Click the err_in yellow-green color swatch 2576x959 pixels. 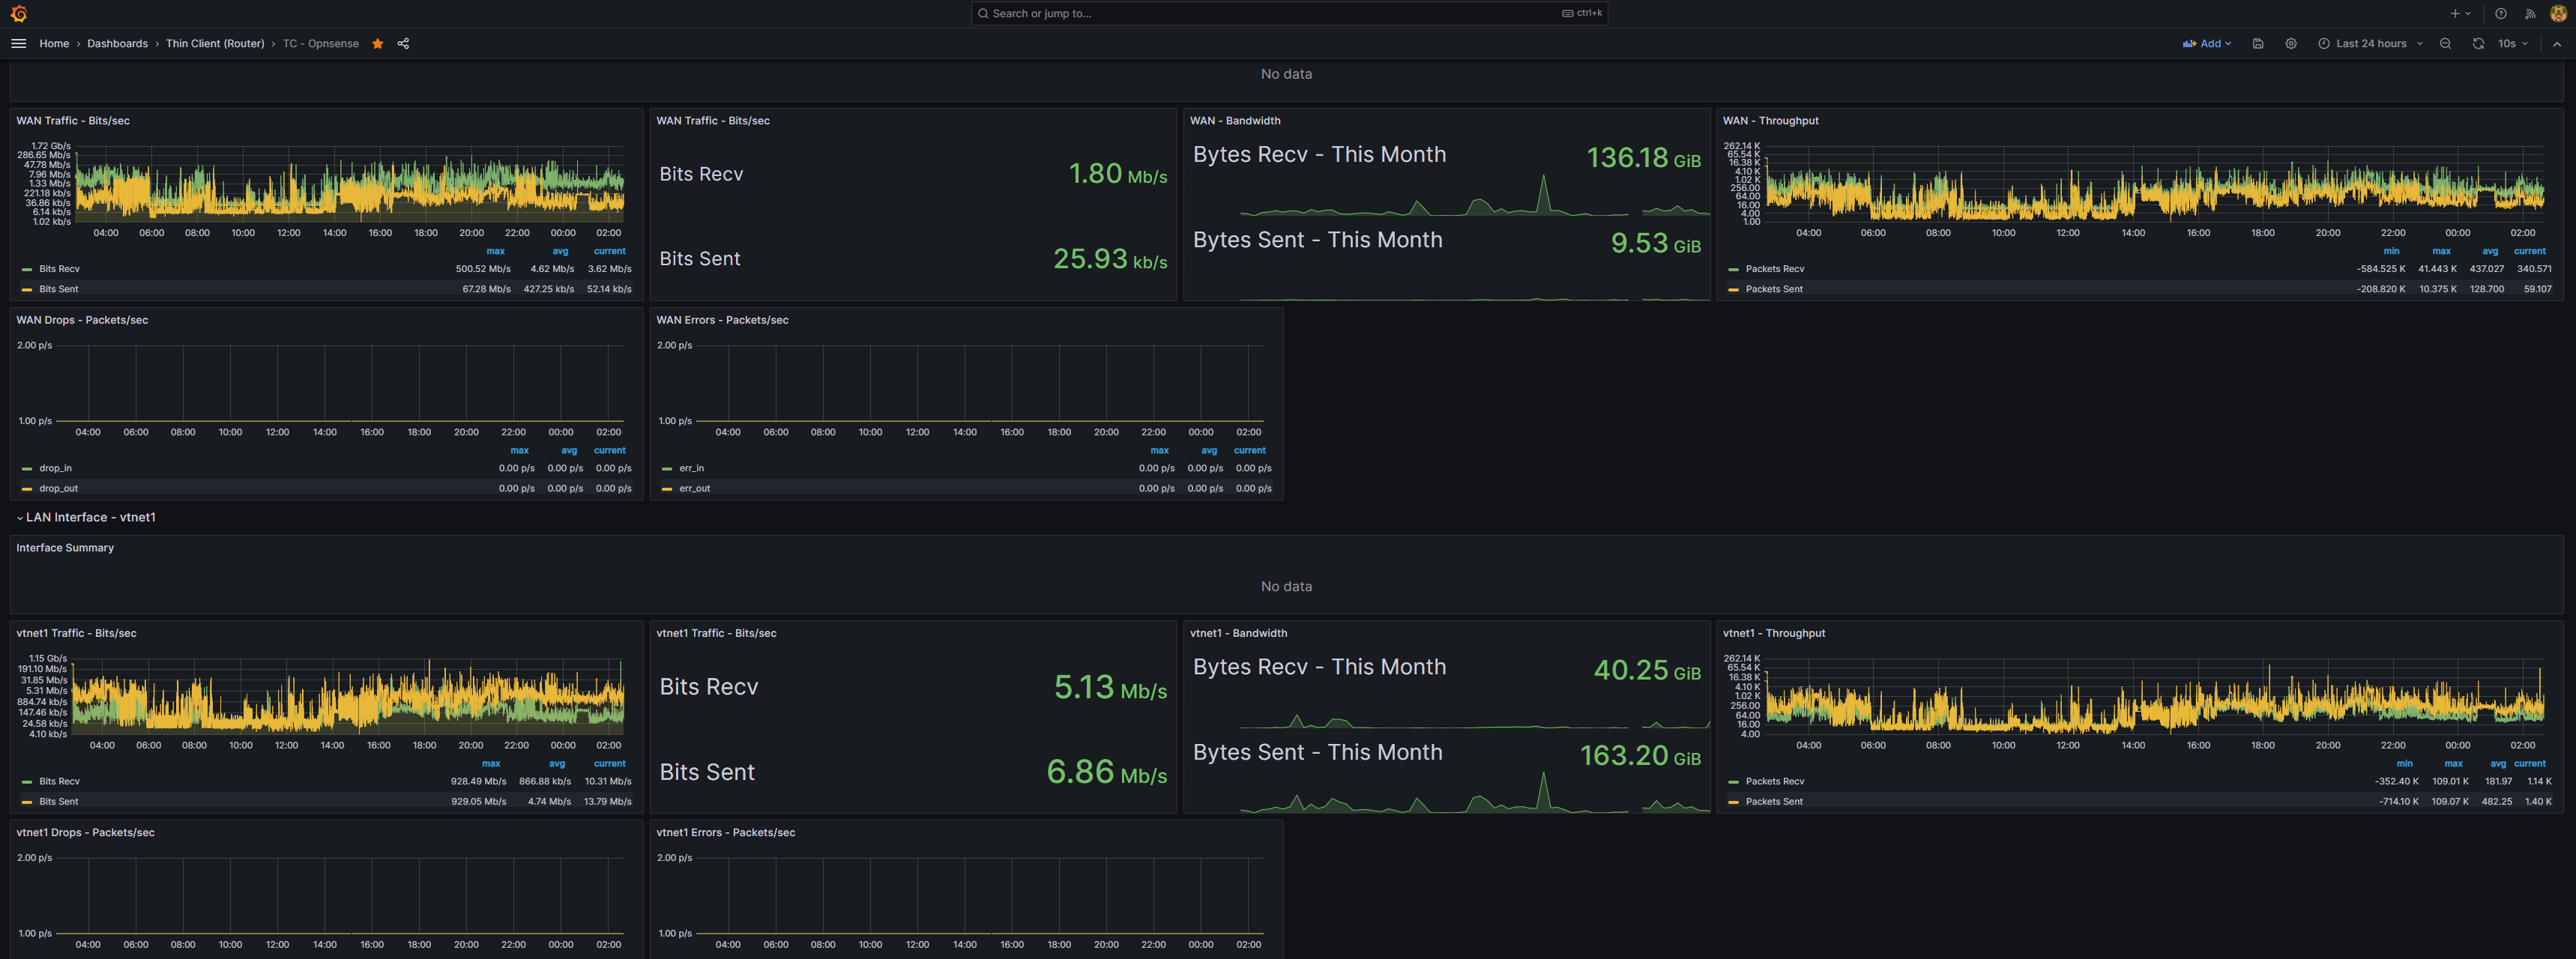pos(667,469)
